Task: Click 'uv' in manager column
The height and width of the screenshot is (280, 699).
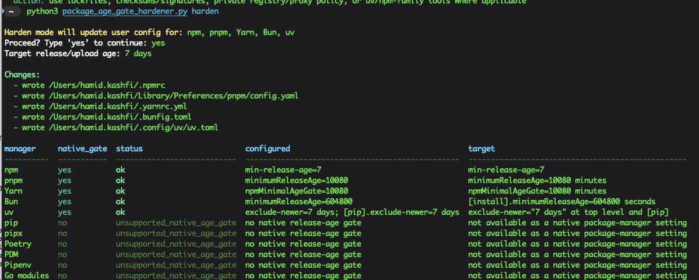Action: click(9, 212)
